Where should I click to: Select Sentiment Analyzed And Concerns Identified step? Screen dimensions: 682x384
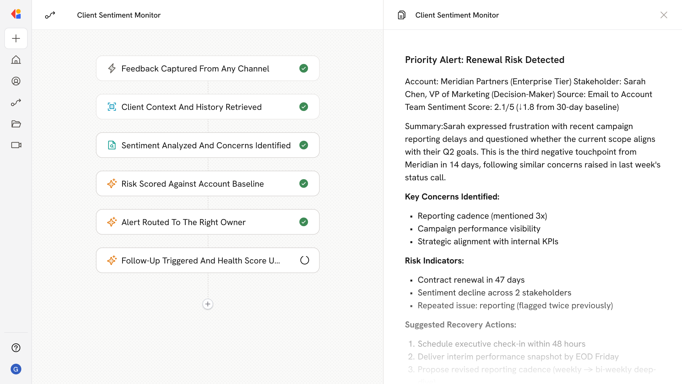pos(206,145)
